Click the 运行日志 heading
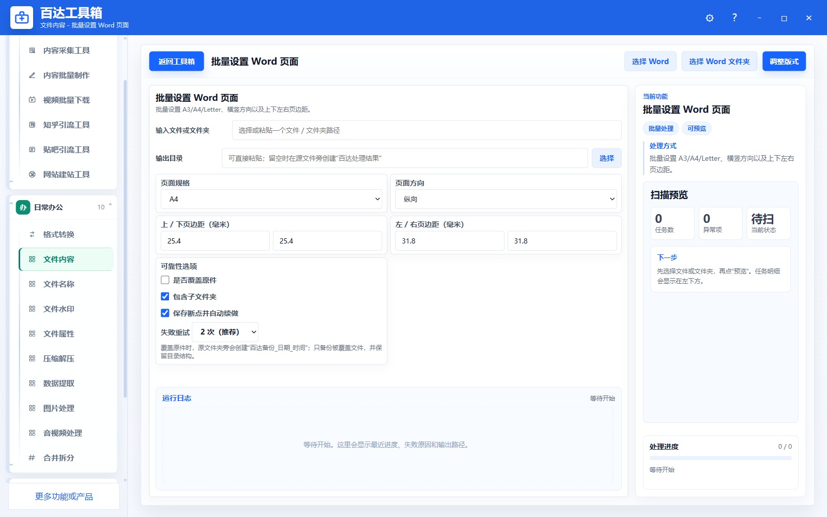827x517 pixels. [x=177, y=398]
